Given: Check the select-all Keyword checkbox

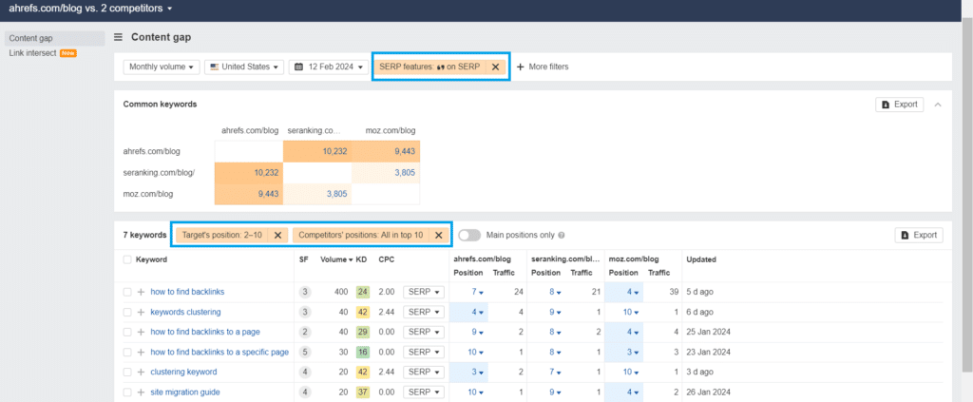Looking at the screenshot, I should pyautogui.click(x=127, y=260).
